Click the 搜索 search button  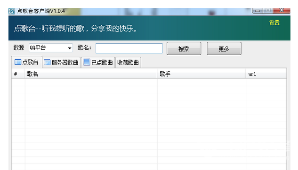pos(184,49)
